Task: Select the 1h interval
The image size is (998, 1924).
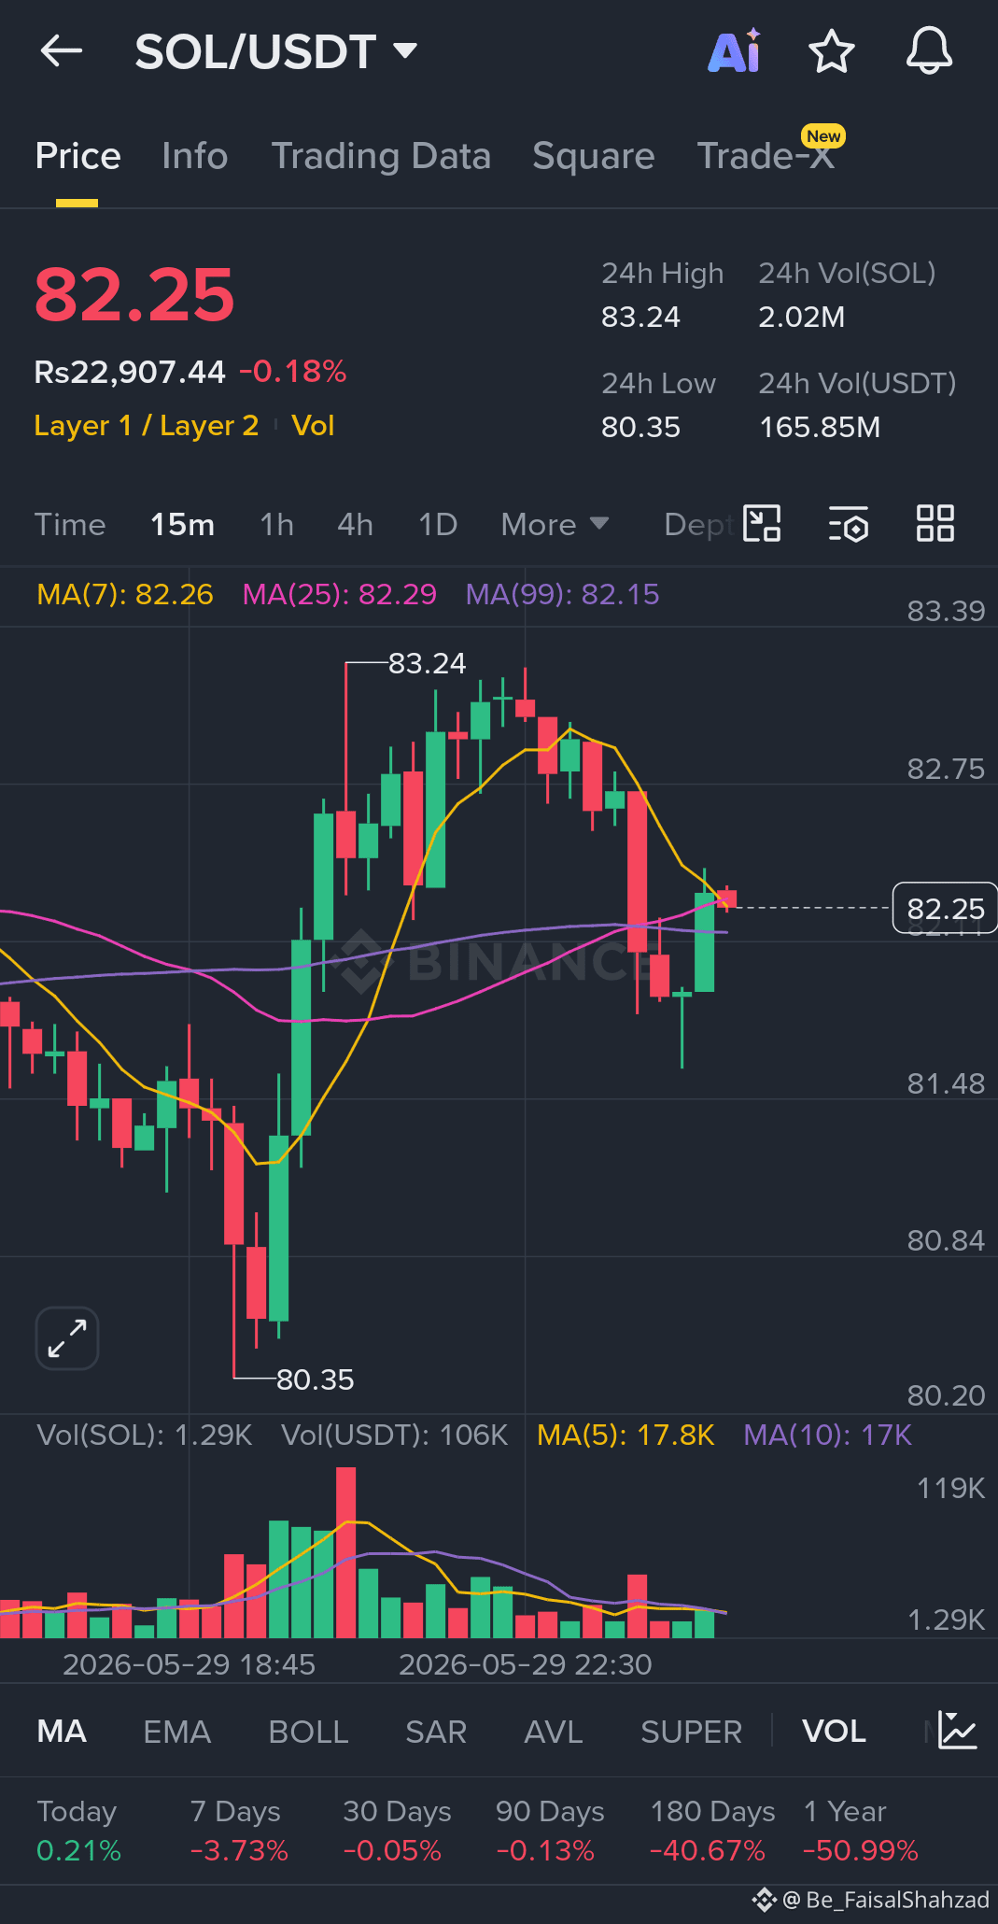Action: click(x=276, y=524)
